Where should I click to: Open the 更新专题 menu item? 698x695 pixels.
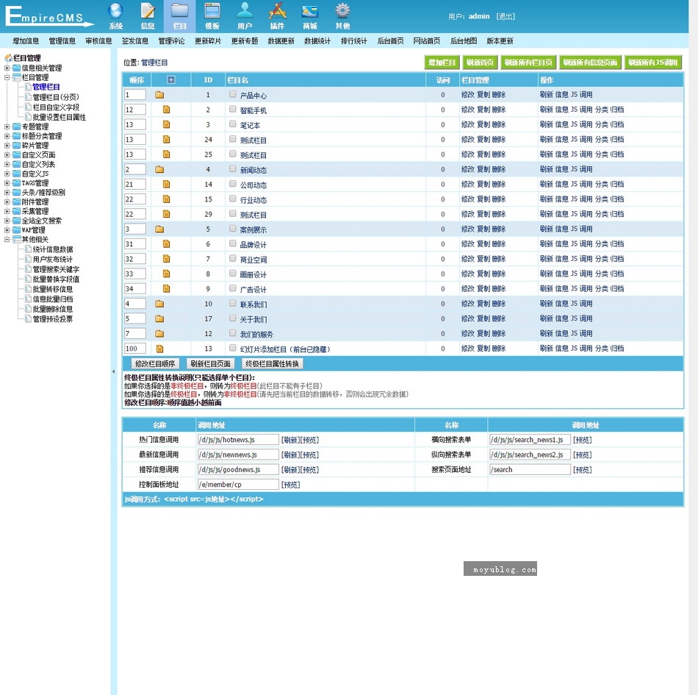click(245, 41)
